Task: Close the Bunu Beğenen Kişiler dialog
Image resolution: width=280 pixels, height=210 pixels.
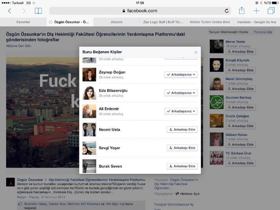Action: click(x=196, y=52)
